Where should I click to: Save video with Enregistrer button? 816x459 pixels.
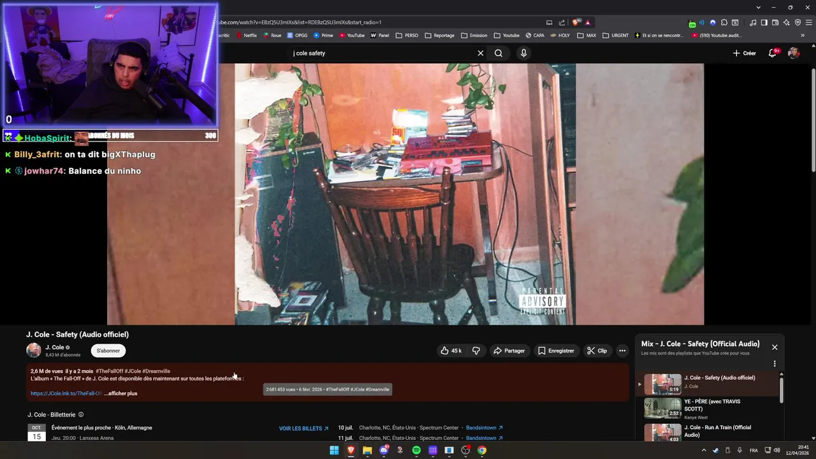click(x=556, y=351)
